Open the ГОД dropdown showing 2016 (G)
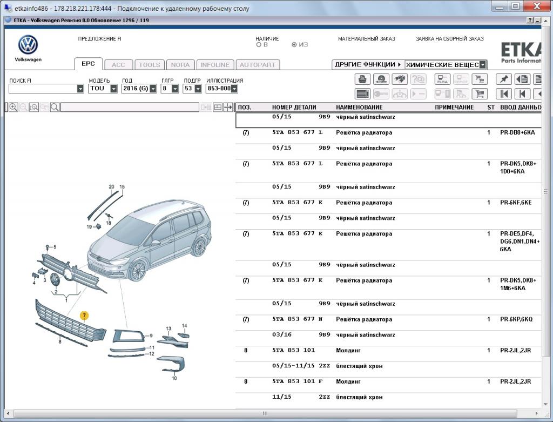 point(153,89)
